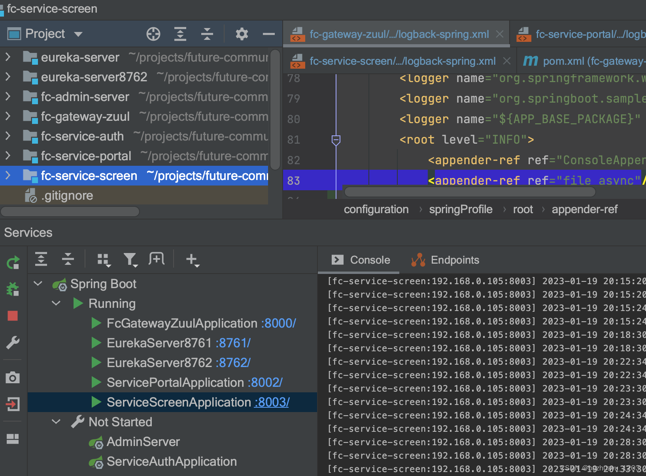Select AdminServer in Not Started

[x=143, y=442]
